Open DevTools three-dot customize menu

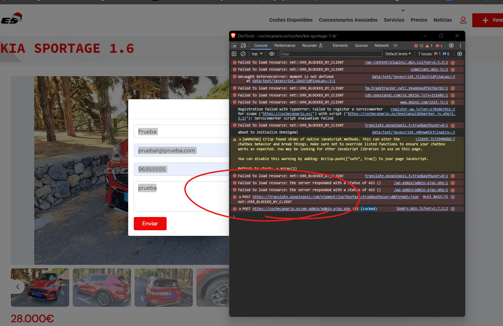click(x=460, y=45)
